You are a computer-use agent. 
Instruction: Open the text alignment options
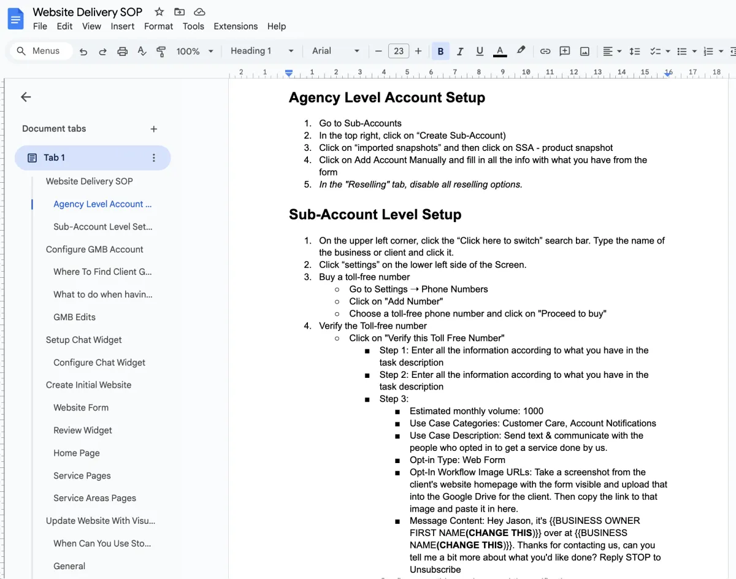(611, 52)
